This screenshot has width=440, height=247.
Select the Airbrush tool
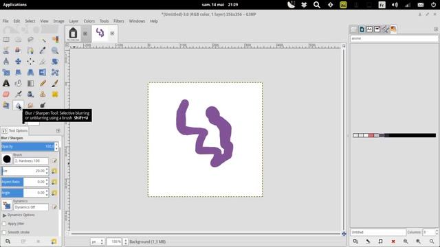point(19,95)
